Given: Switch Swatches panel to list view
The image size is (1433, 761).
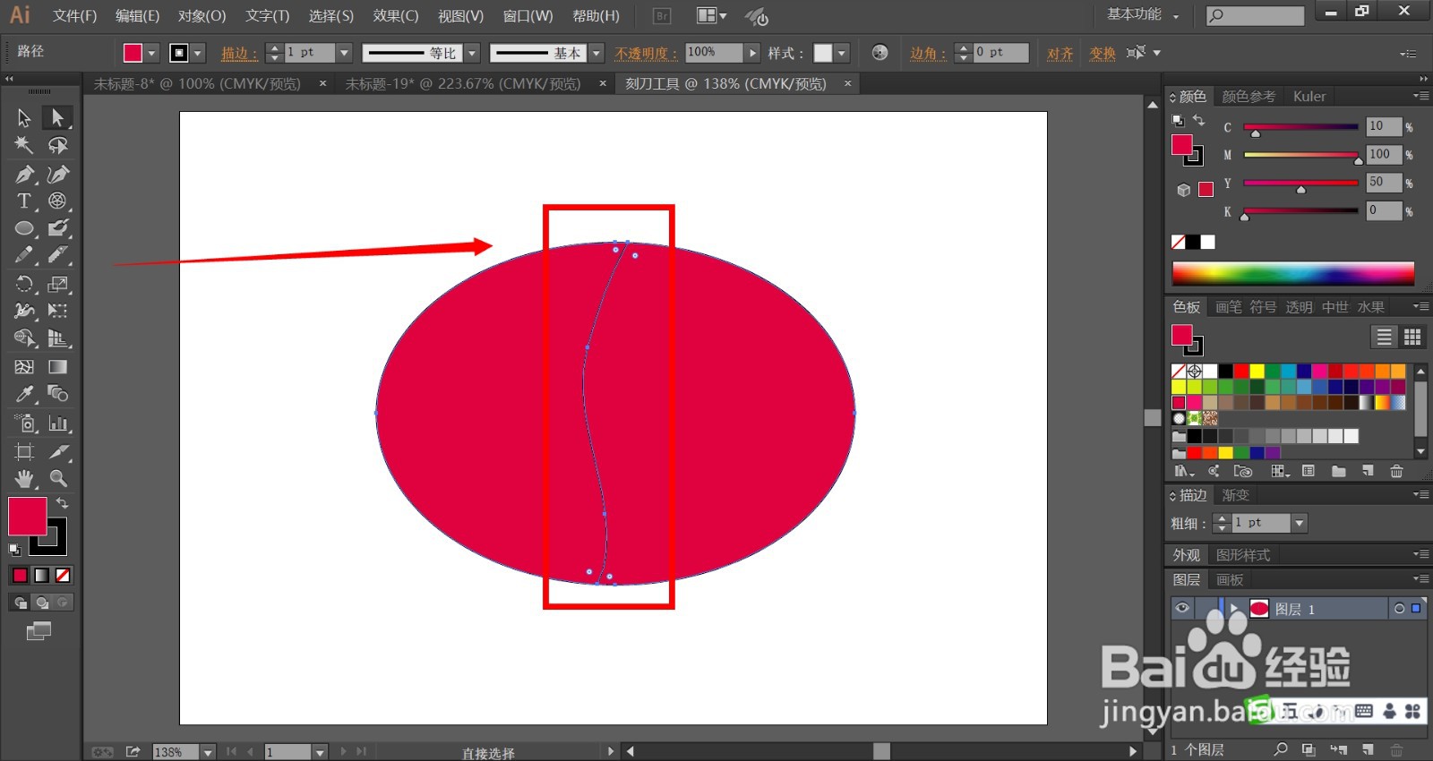Looking at the screenshot, I should point(1384,337).
